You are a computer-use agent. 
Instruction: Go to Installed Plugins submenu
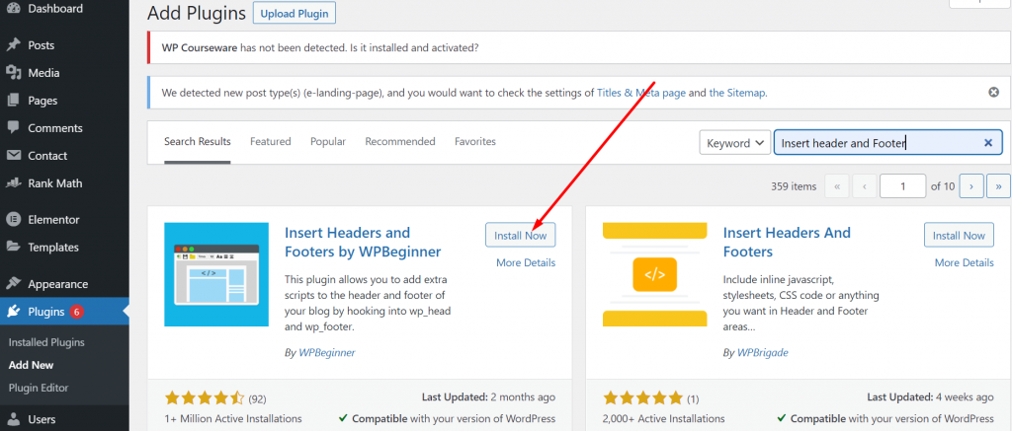coord(46,342)
